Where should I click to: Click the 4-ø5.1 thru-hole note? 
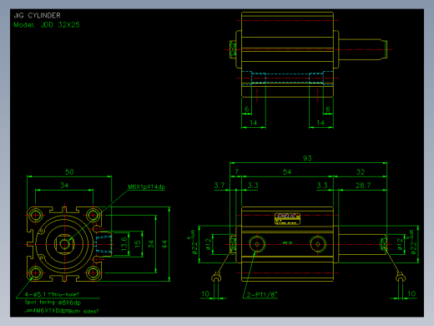point(52,294)
